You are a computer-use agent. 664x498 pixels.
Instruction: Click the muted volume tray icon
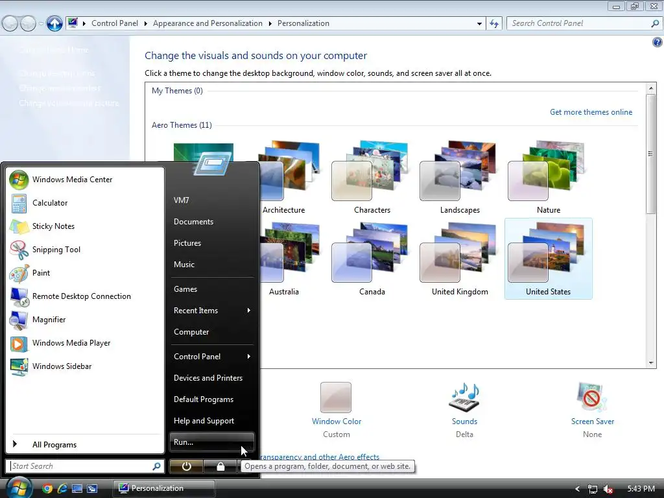(608, 489)
